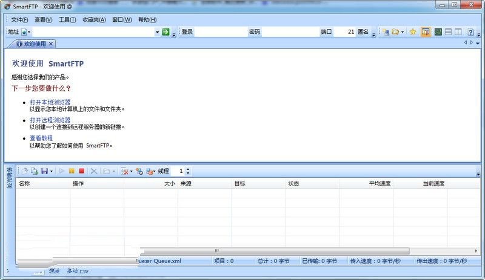Click the 查看教程 link
The height and width of the screenshot is (280, 485).
point(41,138)
